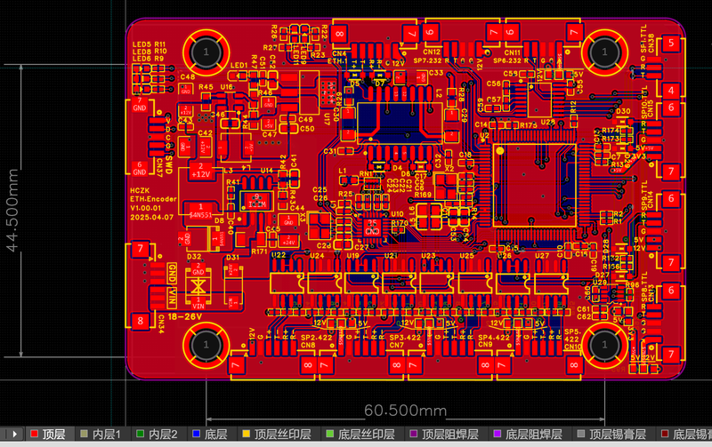This screenshot has width=712, height=447.
Task: Select the 60.500mm dimension label
Action: [x=406, y=411]
